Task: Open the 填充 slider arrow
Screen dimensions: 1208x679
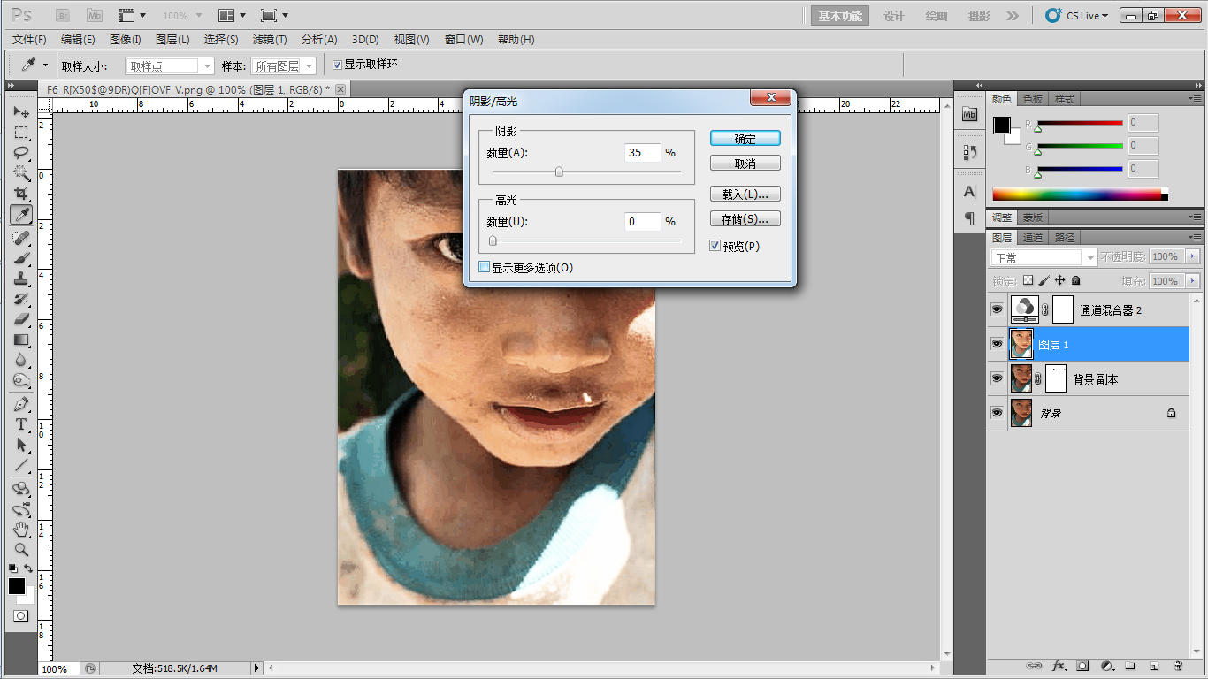Action: click(x=1194, y=281)
